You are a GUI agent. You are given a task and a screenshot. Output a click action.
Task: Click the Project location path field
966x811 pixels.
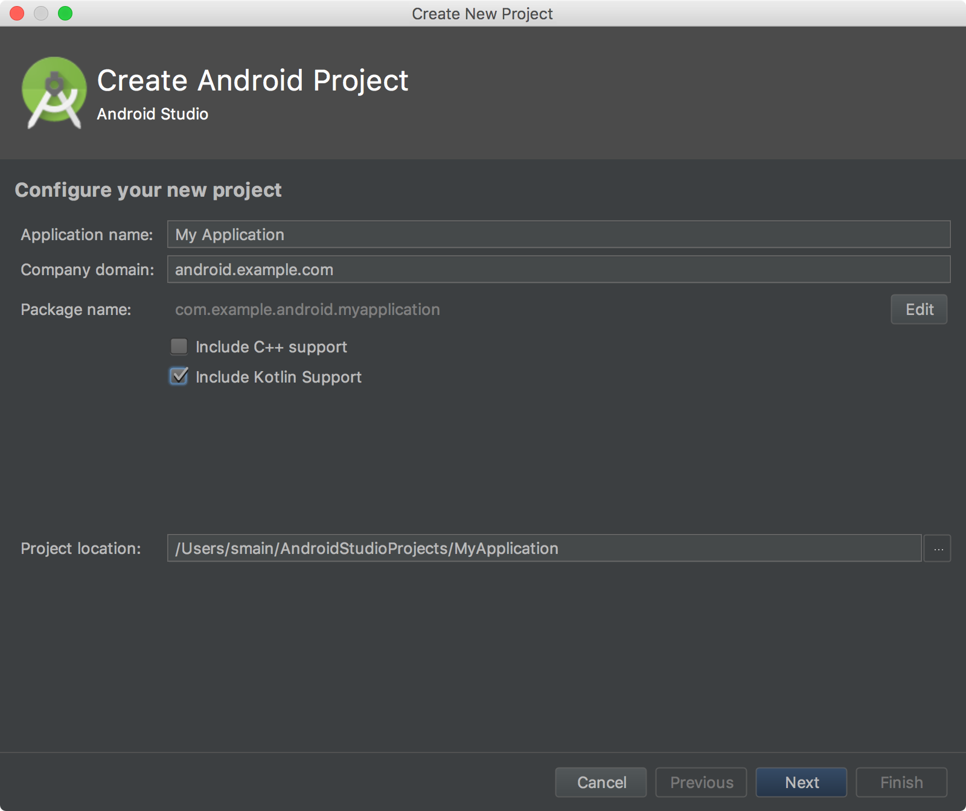(x=543, y=548)
